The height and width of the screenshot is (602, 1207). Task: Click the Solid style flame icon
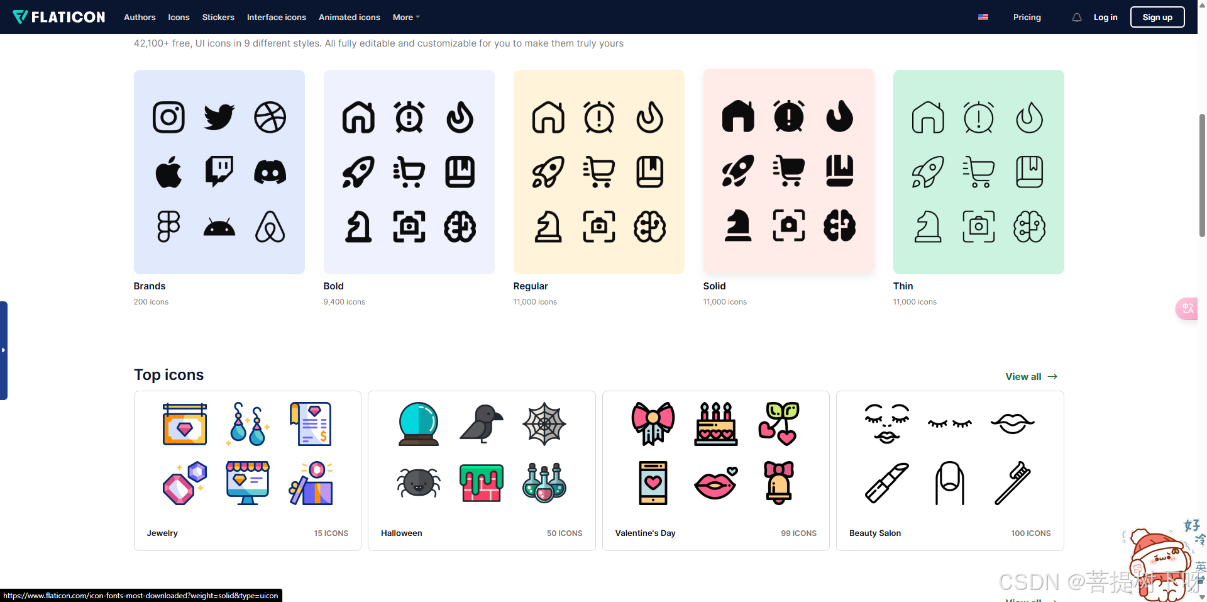(840, 116)
